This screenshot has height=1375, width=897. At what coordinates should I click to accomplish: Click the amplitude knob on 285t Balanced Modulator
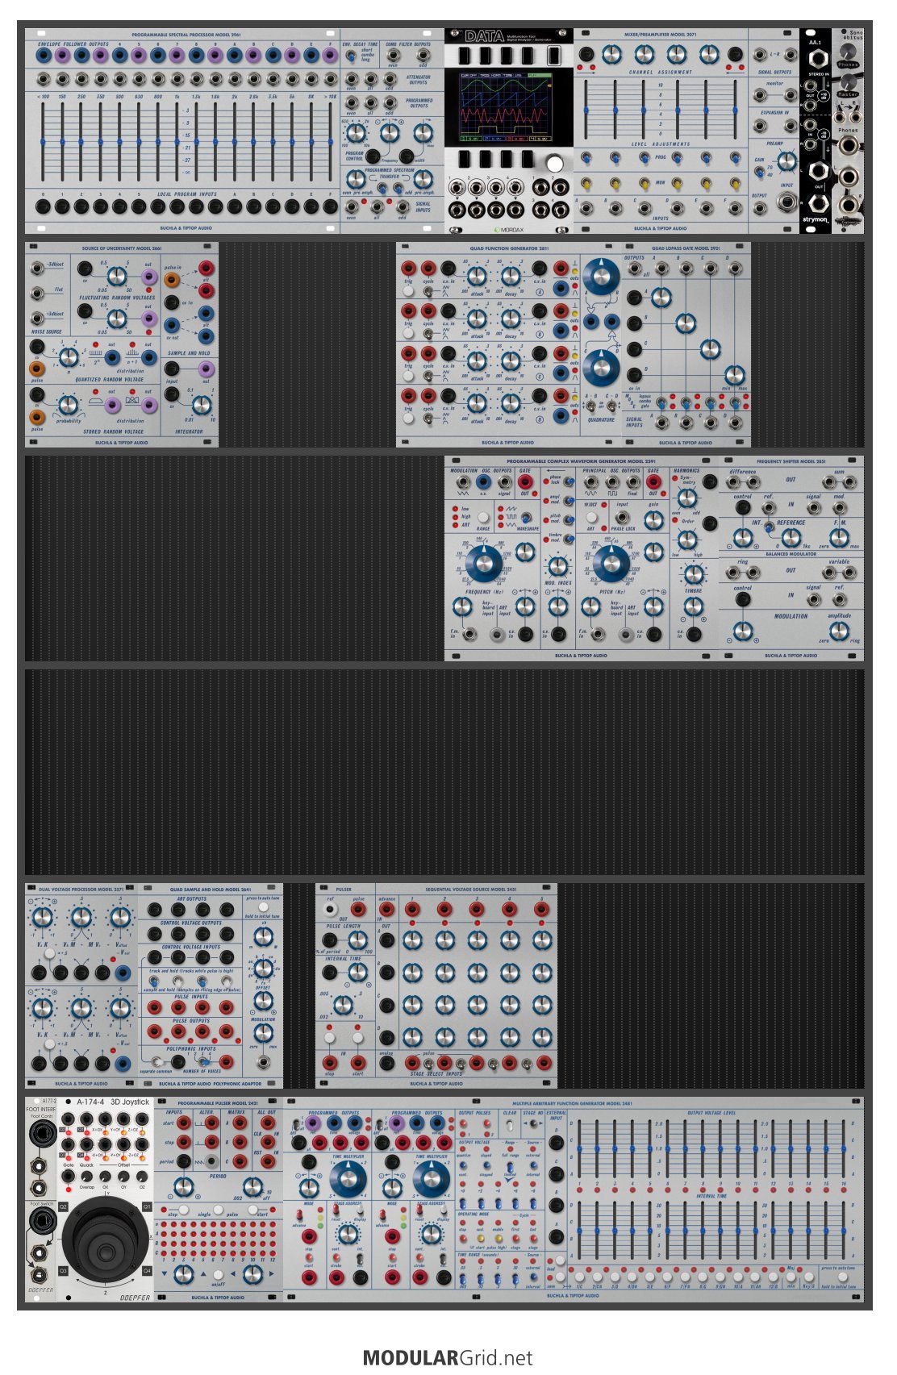tap(840, 631)
